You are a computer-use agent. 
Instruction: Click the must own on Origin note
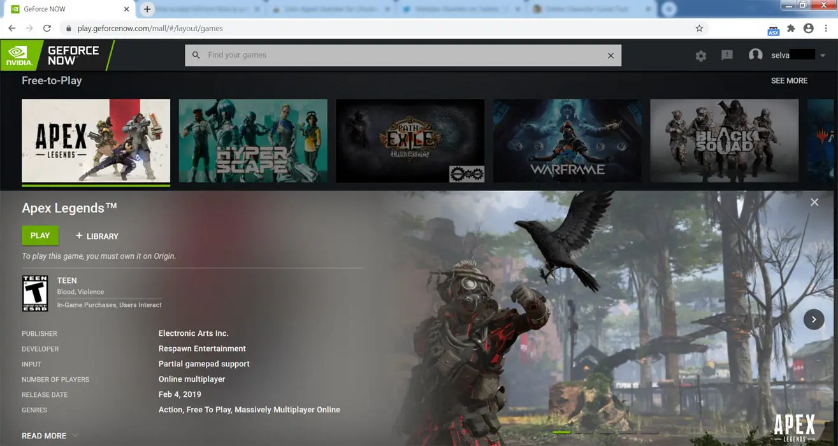99,256
